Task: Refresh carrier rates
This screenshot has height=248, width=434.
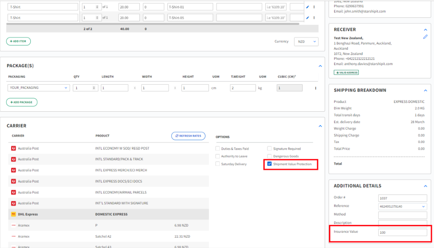Action: [x=188, y=136]
